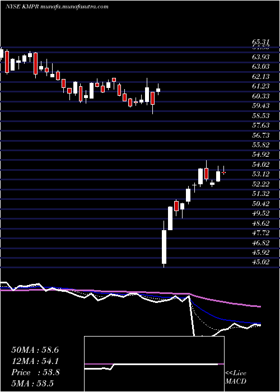
Task: Click the 61.23 price axis label
Action: tap(260, 86)
